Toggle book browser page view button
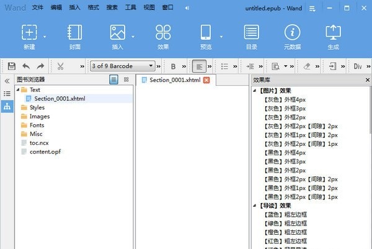Image resolution: width=372 pixels, height=249 pixels. (114, 79)
